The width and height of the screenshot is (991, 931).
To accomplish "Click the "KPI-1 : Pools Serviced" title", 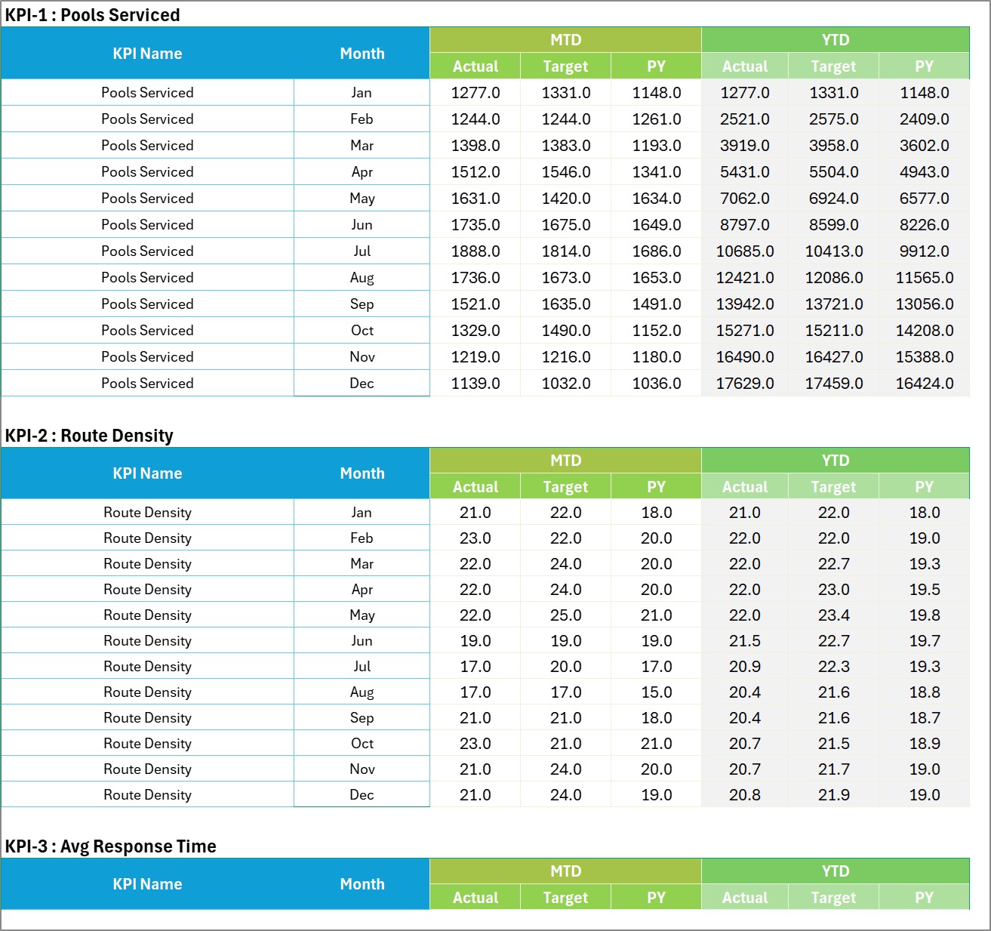I will coord(92,15).
